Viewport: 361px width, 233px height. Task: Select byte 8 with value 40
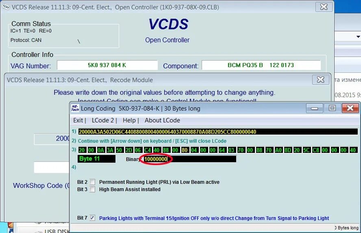point(157,150)
